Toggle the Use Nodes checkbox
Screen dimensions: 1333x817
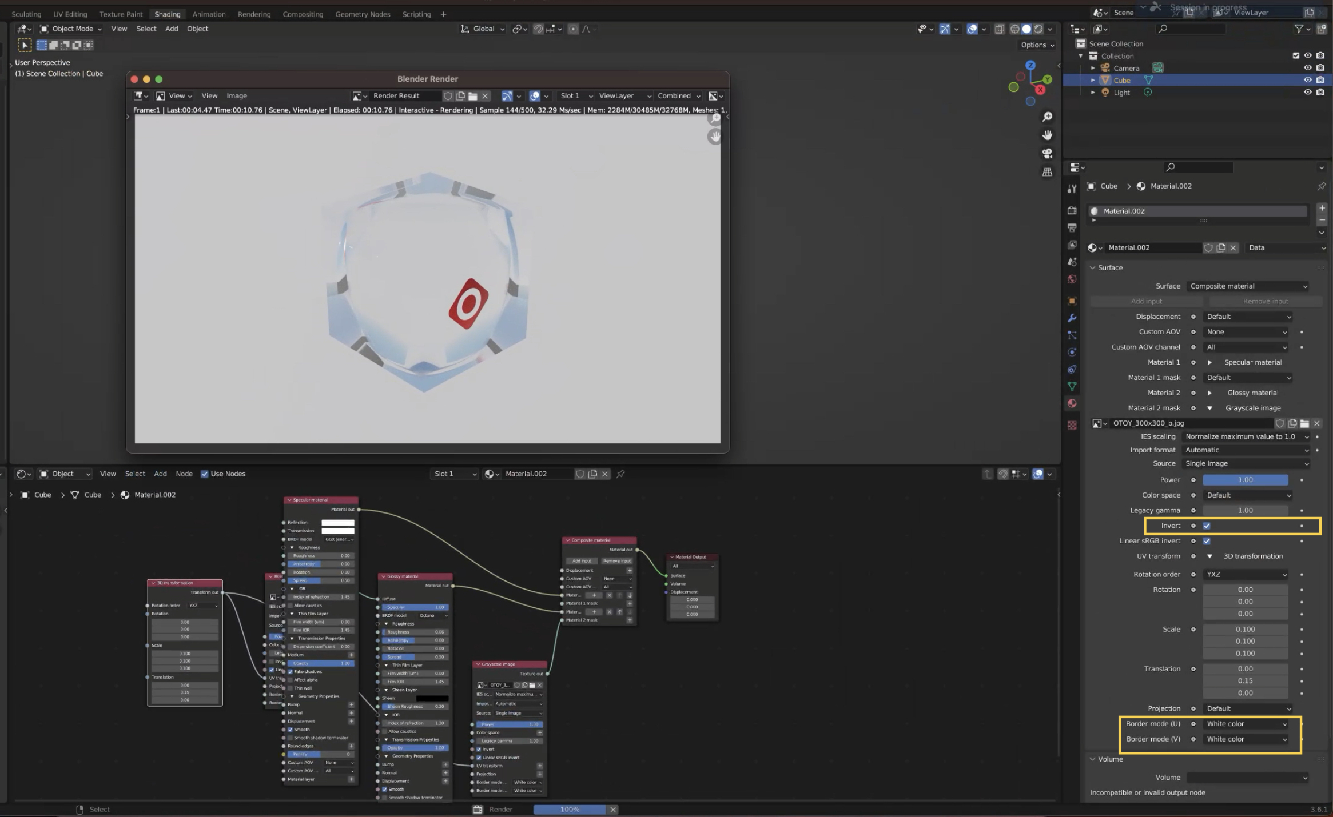[204, 474]
